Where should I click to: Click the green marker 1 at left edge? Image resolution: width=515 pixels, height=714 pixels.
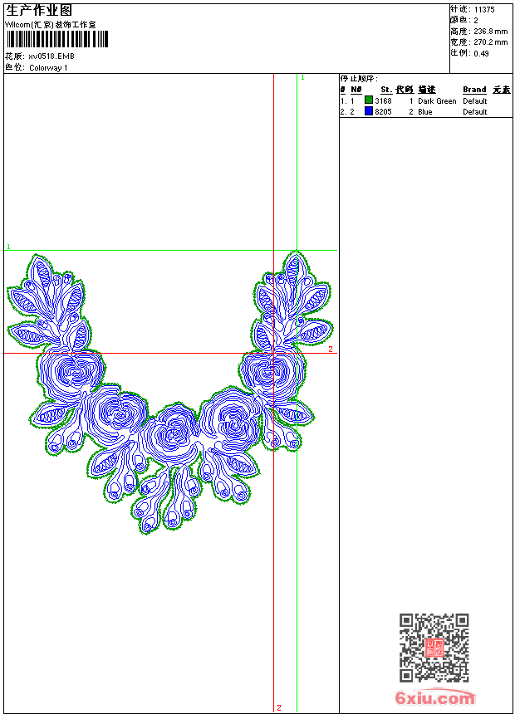click(x=8, y=247)
